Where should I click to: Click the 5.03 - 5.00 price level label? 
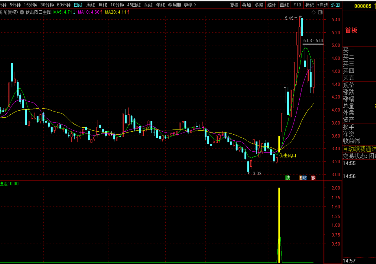[314, 41]
